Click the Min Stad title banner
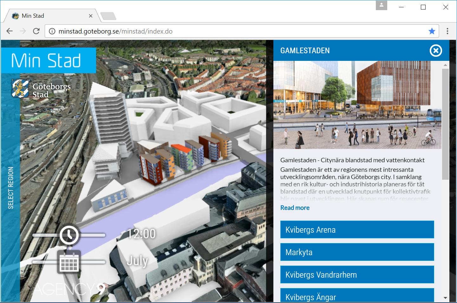This screenshot has height=303, width=457. (49, 61)
